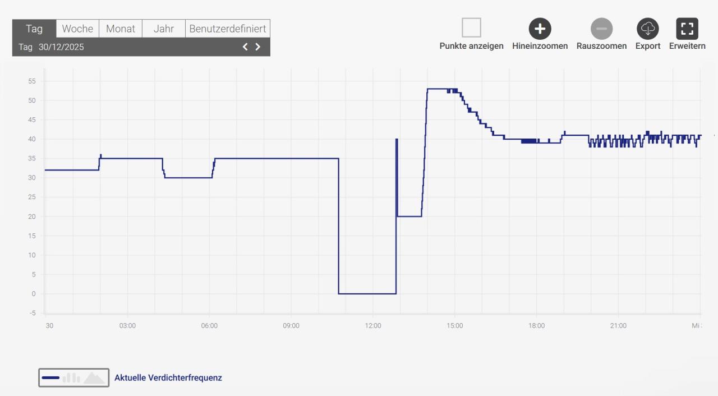Click the date label Tag 30/12/2025

(x=51, y=47)
